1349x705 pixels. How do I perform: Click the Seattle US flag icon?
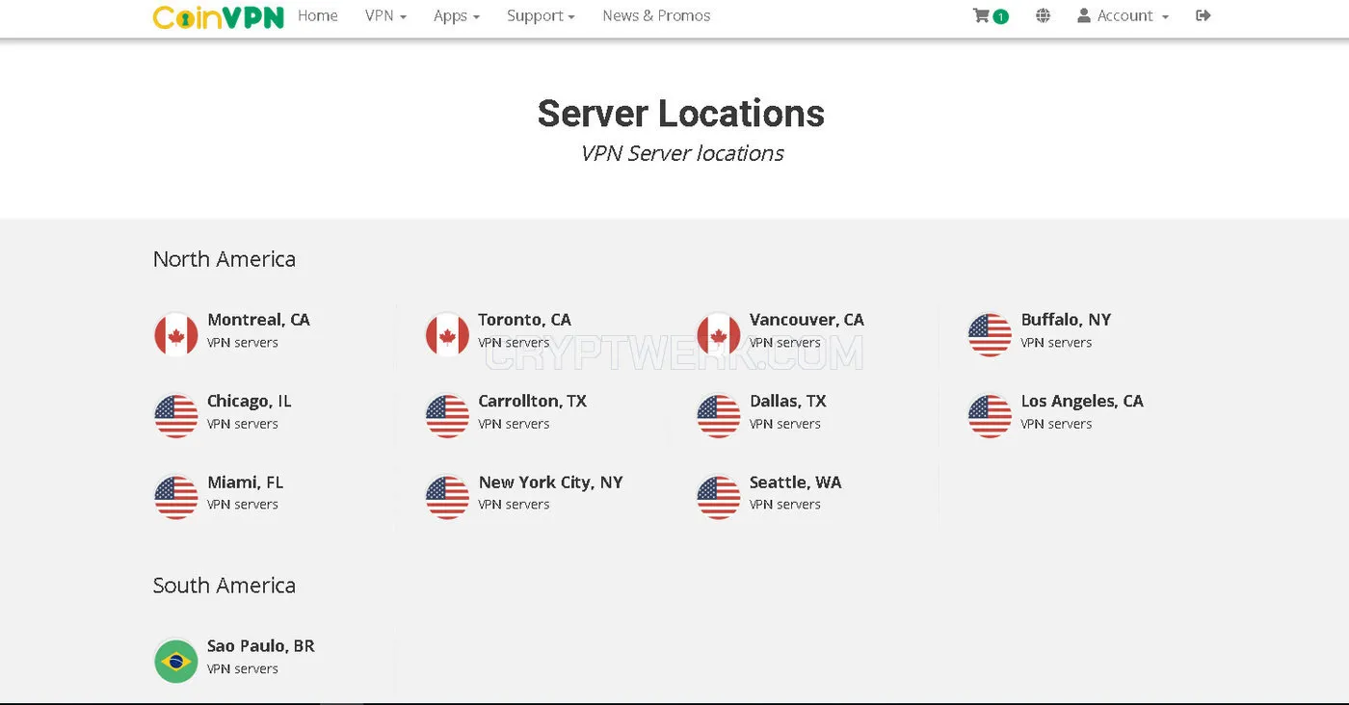719,497
